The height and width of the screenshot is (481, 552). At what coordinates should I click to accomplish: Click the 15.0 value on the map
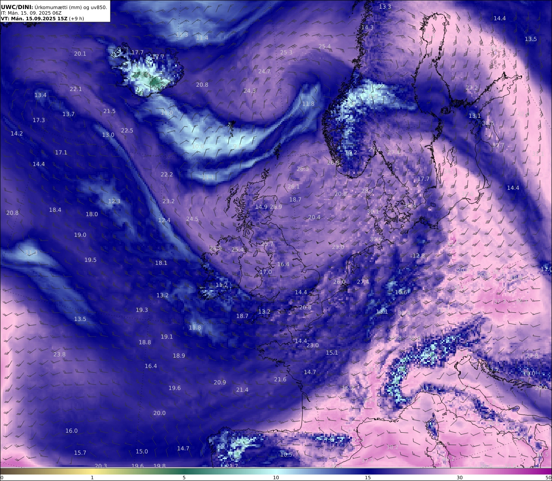click(142, 452)
